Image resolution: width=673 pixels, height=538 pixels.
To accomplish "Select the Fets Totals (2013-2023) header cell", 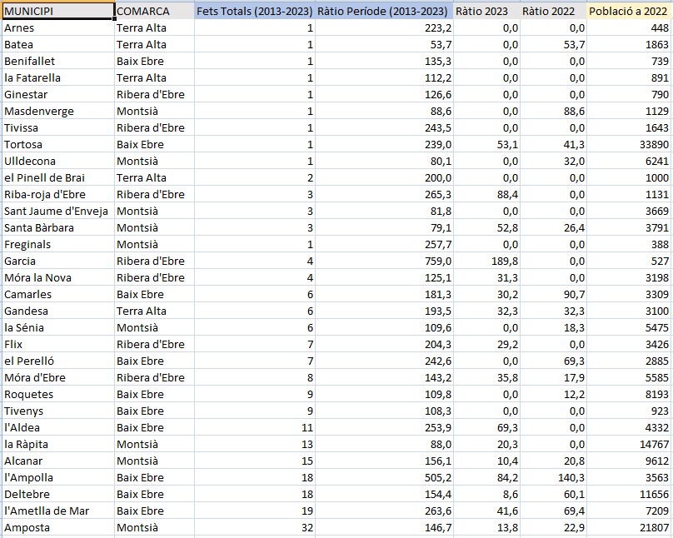I will pyautogui.click(x=255, y=11).
